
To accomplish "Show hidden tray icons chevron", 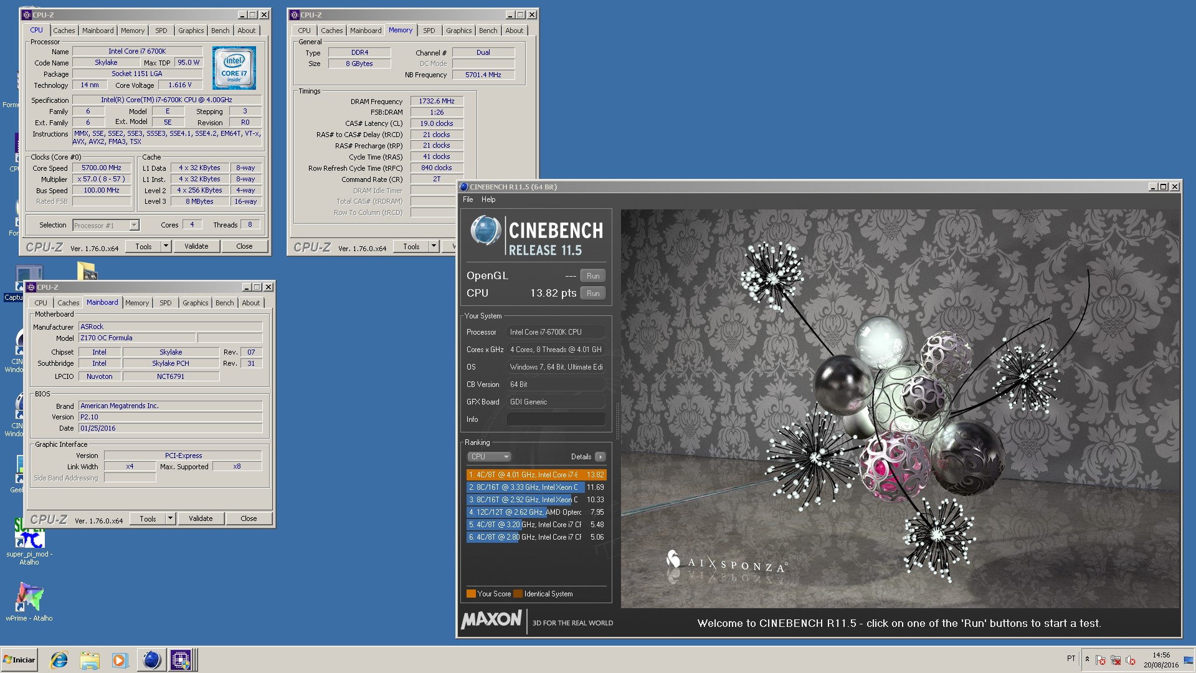I will tap(1087, 659).
